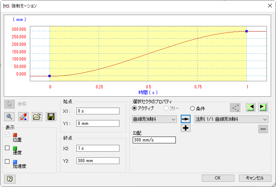
Task: Click the X2 end point field
Action: click(98, 148)
